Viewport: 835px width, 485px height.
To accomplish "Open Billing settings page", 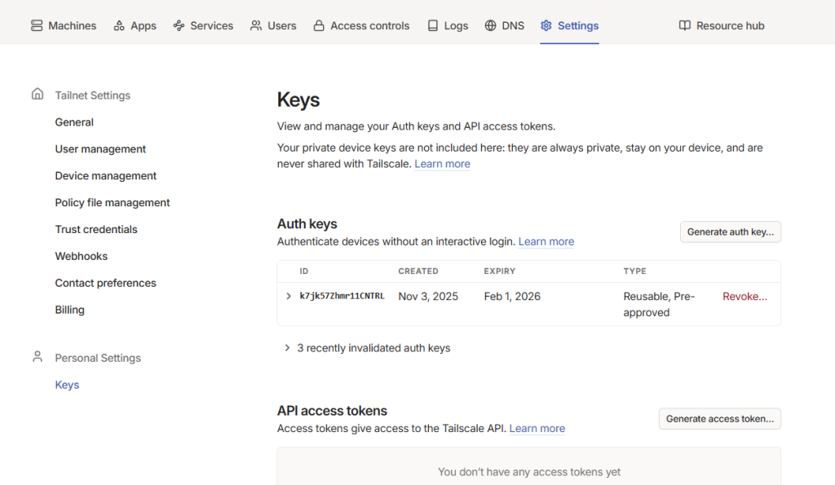I will tap(70, 311).
